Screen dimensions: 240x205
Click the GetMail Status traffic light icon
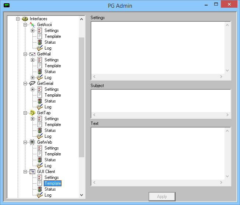[x=40, y=72]
